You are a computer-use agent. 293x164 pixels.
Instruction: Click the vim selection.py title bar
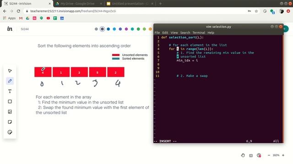pos(218,27)
